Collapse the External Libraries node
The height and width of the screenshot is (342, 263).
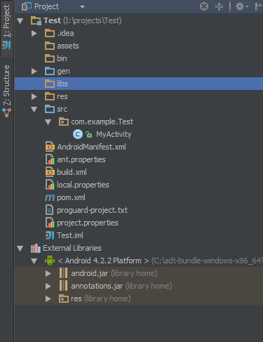(x=20, y=249)
